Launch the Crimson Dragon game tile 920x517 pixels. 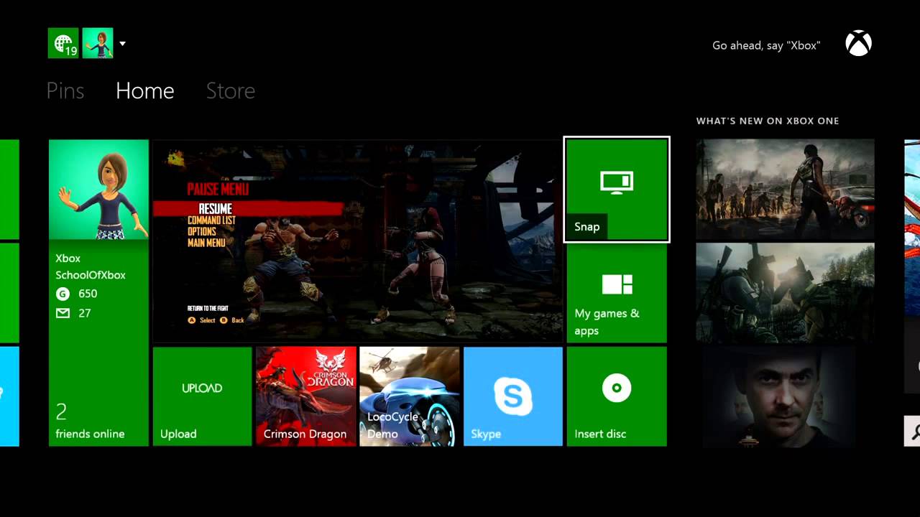306,396
